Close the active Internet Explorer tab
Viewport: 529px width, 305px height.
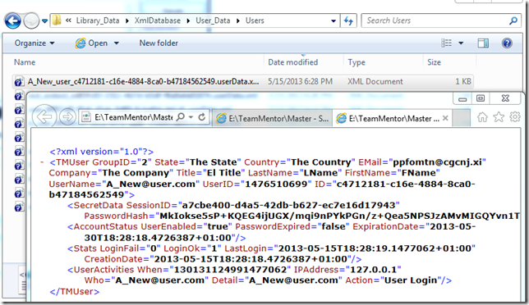coord(445,118)
